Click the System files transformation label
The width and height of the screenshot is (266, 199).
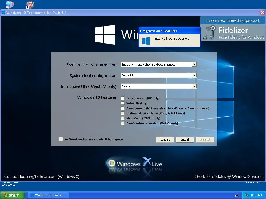pyautogui.click(x=92, y=65)
